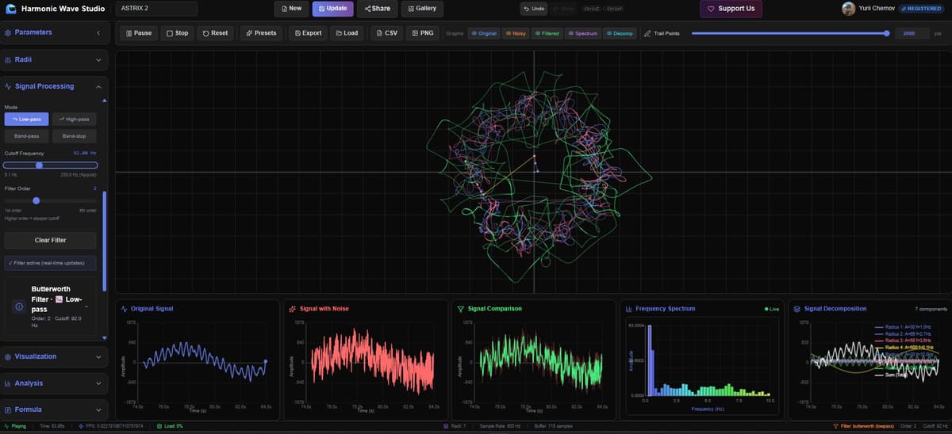
Task: Click the Undo button
Action: coord(533,9)
